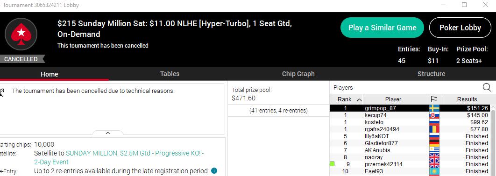Viewport: 496px width, 176px height.
Task: Open the Chip Graph tab
Action: click(298, 74)
